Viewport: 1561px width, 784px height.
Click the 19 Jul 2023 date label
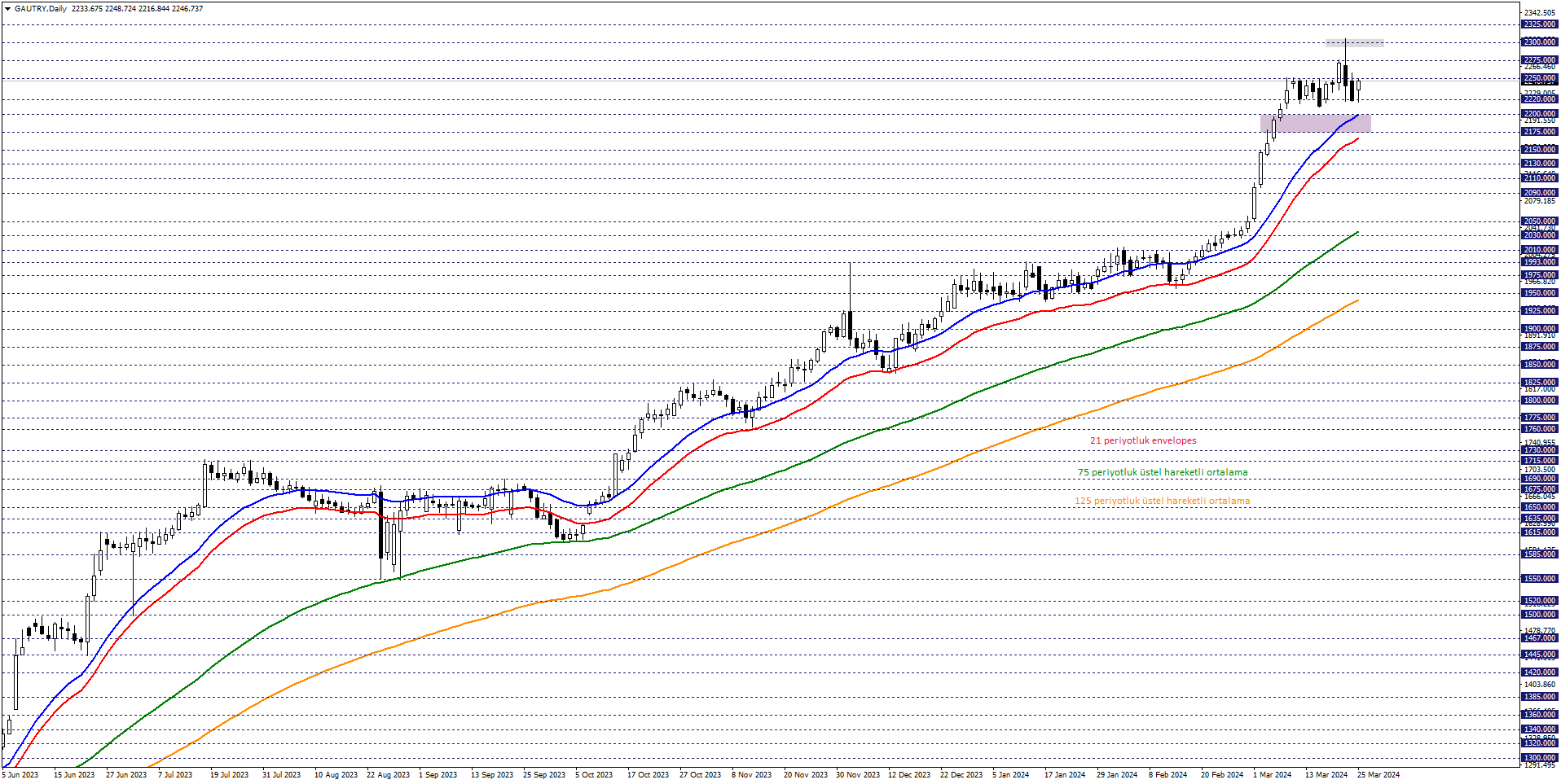[x=229, y=775]
